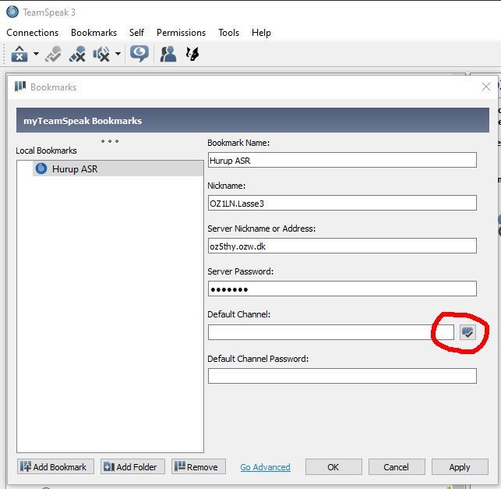
Task: Click the Add Folder button
Action: click(132, 467)
